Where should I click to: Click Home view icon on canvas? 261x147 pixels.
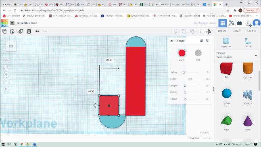(x=6, y=60)
